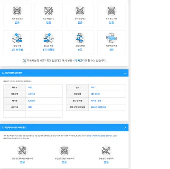Click the rental business use (대여용) crossed icon
This screenshot has width=170, height=169.
click(23, 150)
